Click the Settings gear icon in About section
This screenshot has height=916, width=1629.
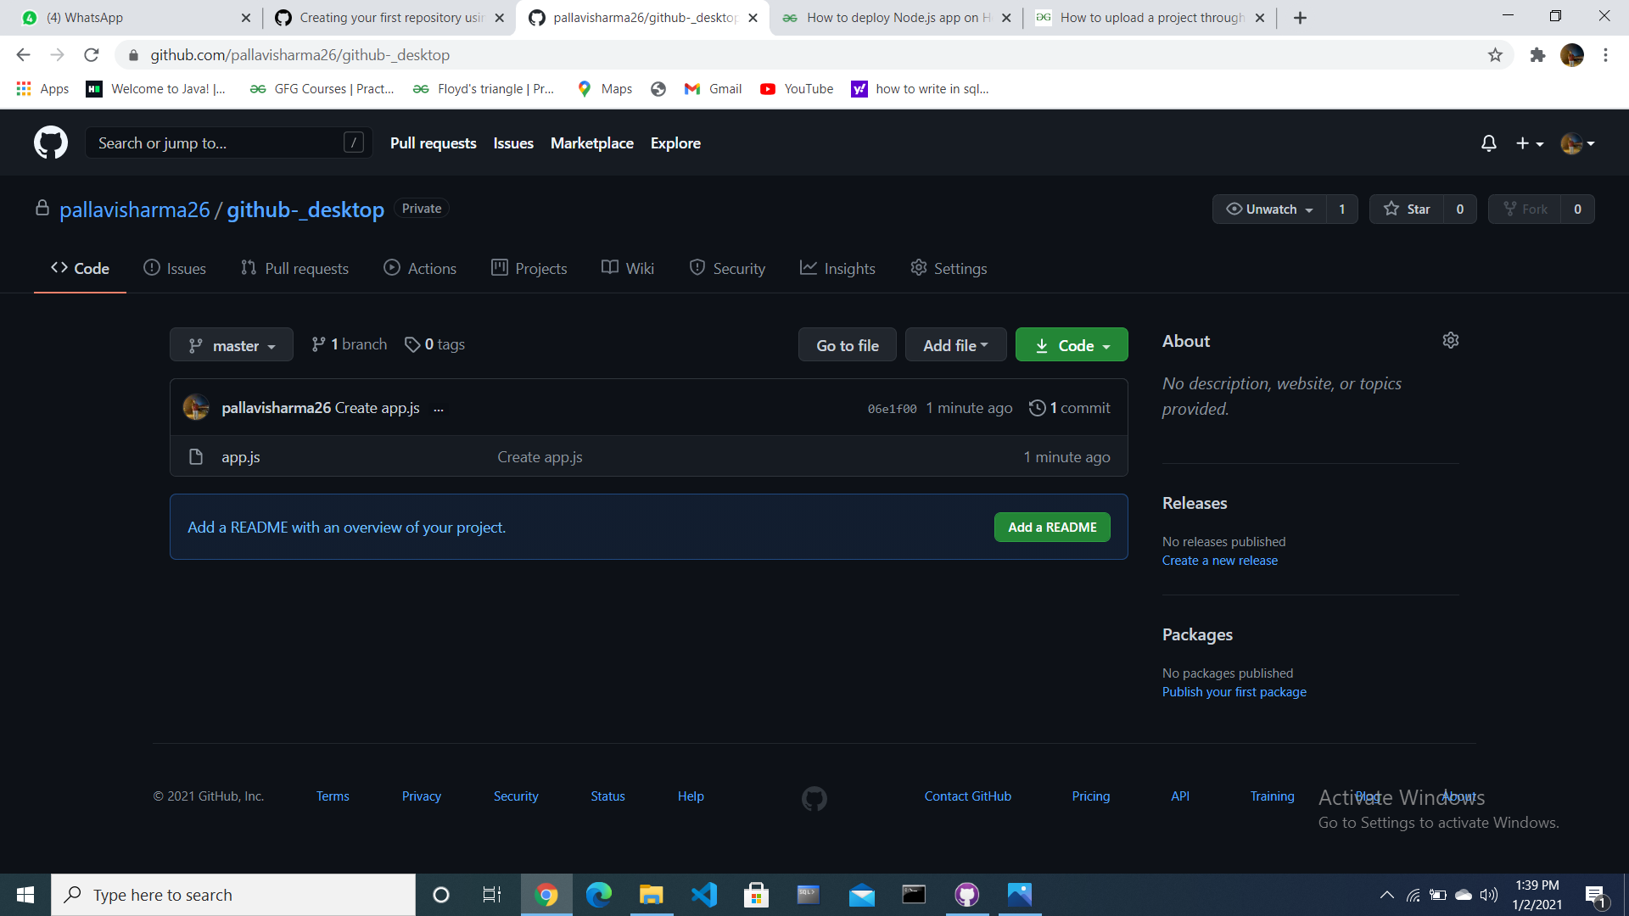point(1450,340)
